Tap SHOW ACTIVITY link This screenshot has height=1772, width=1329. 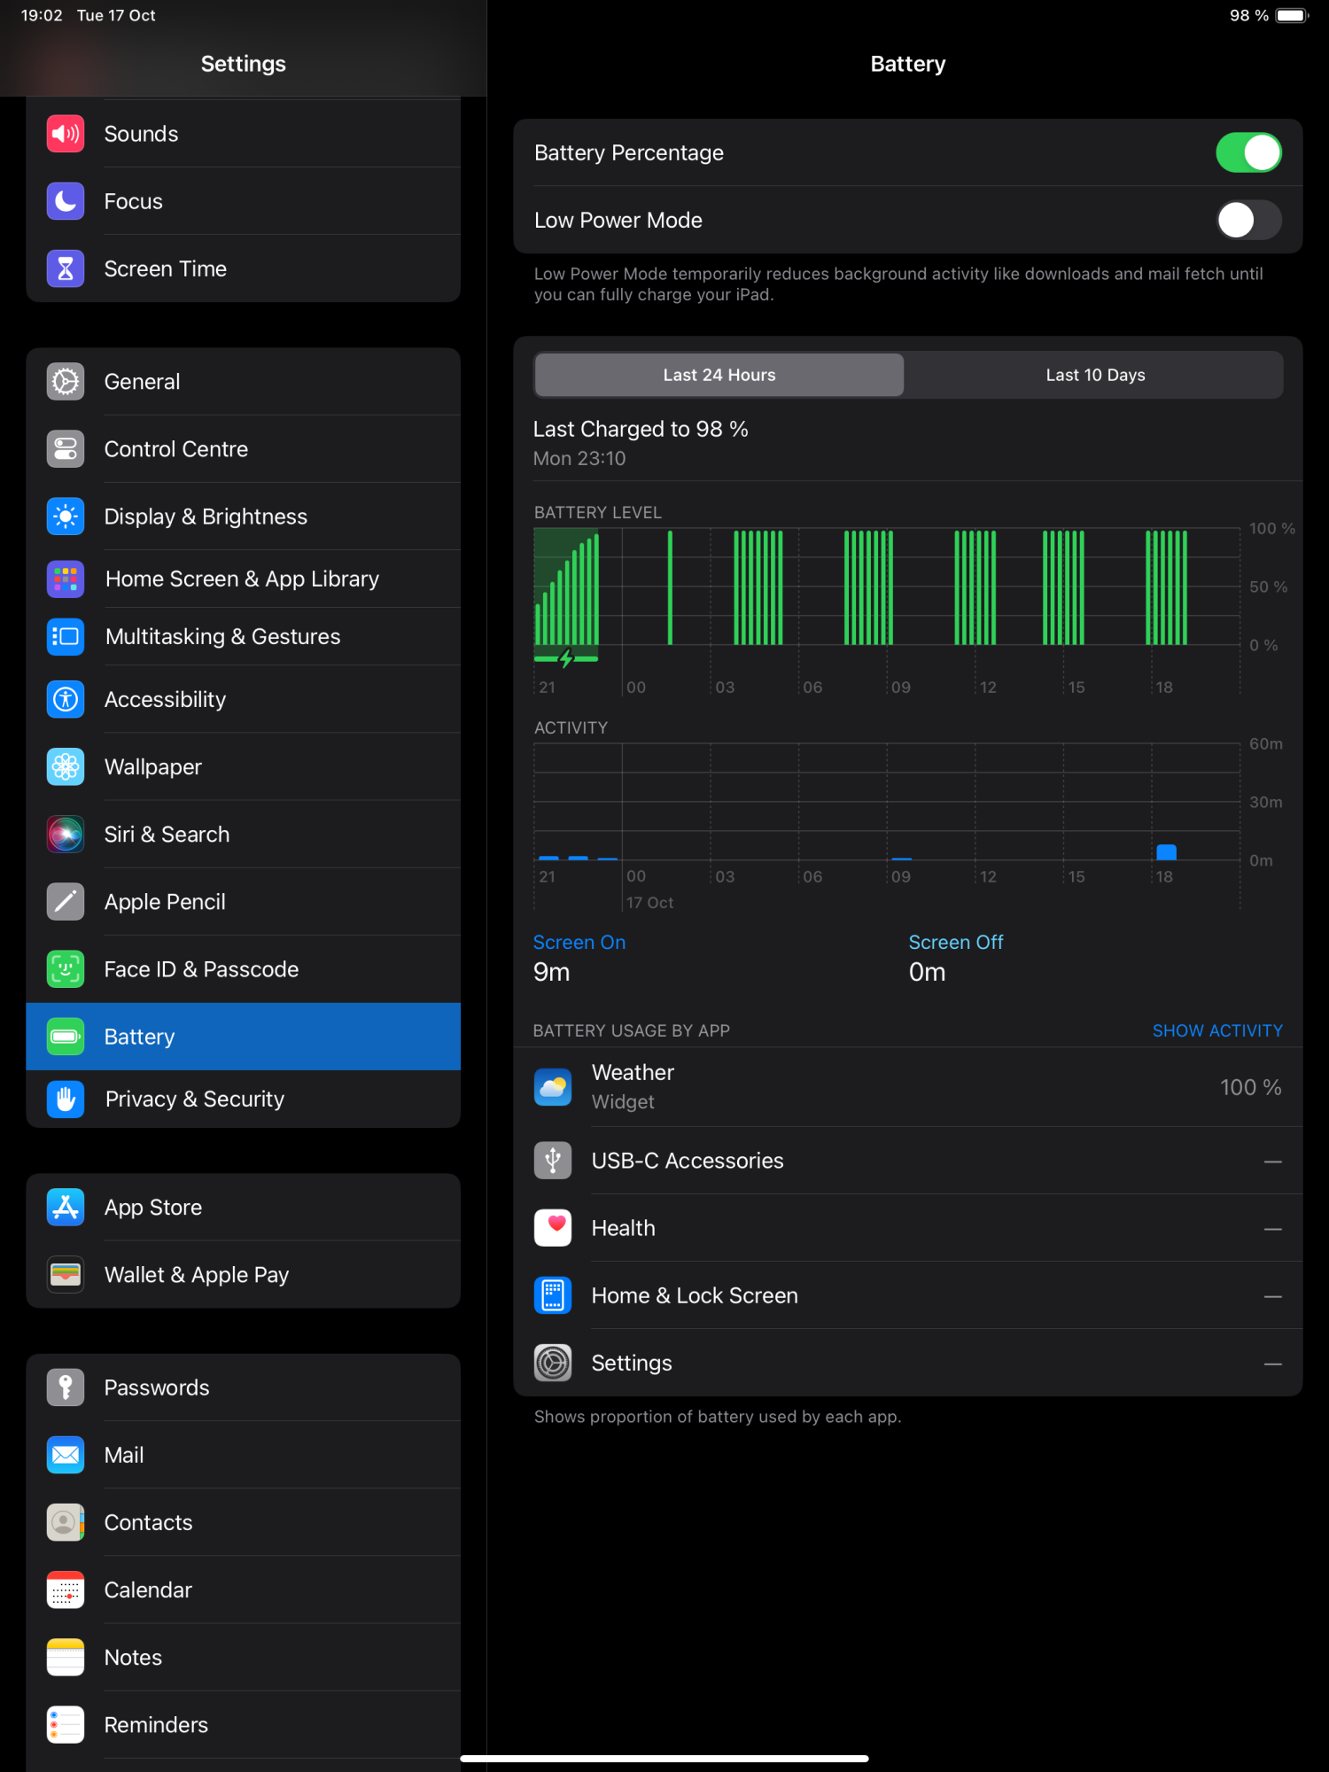pyautogui.click(x=1217, y=1030)
